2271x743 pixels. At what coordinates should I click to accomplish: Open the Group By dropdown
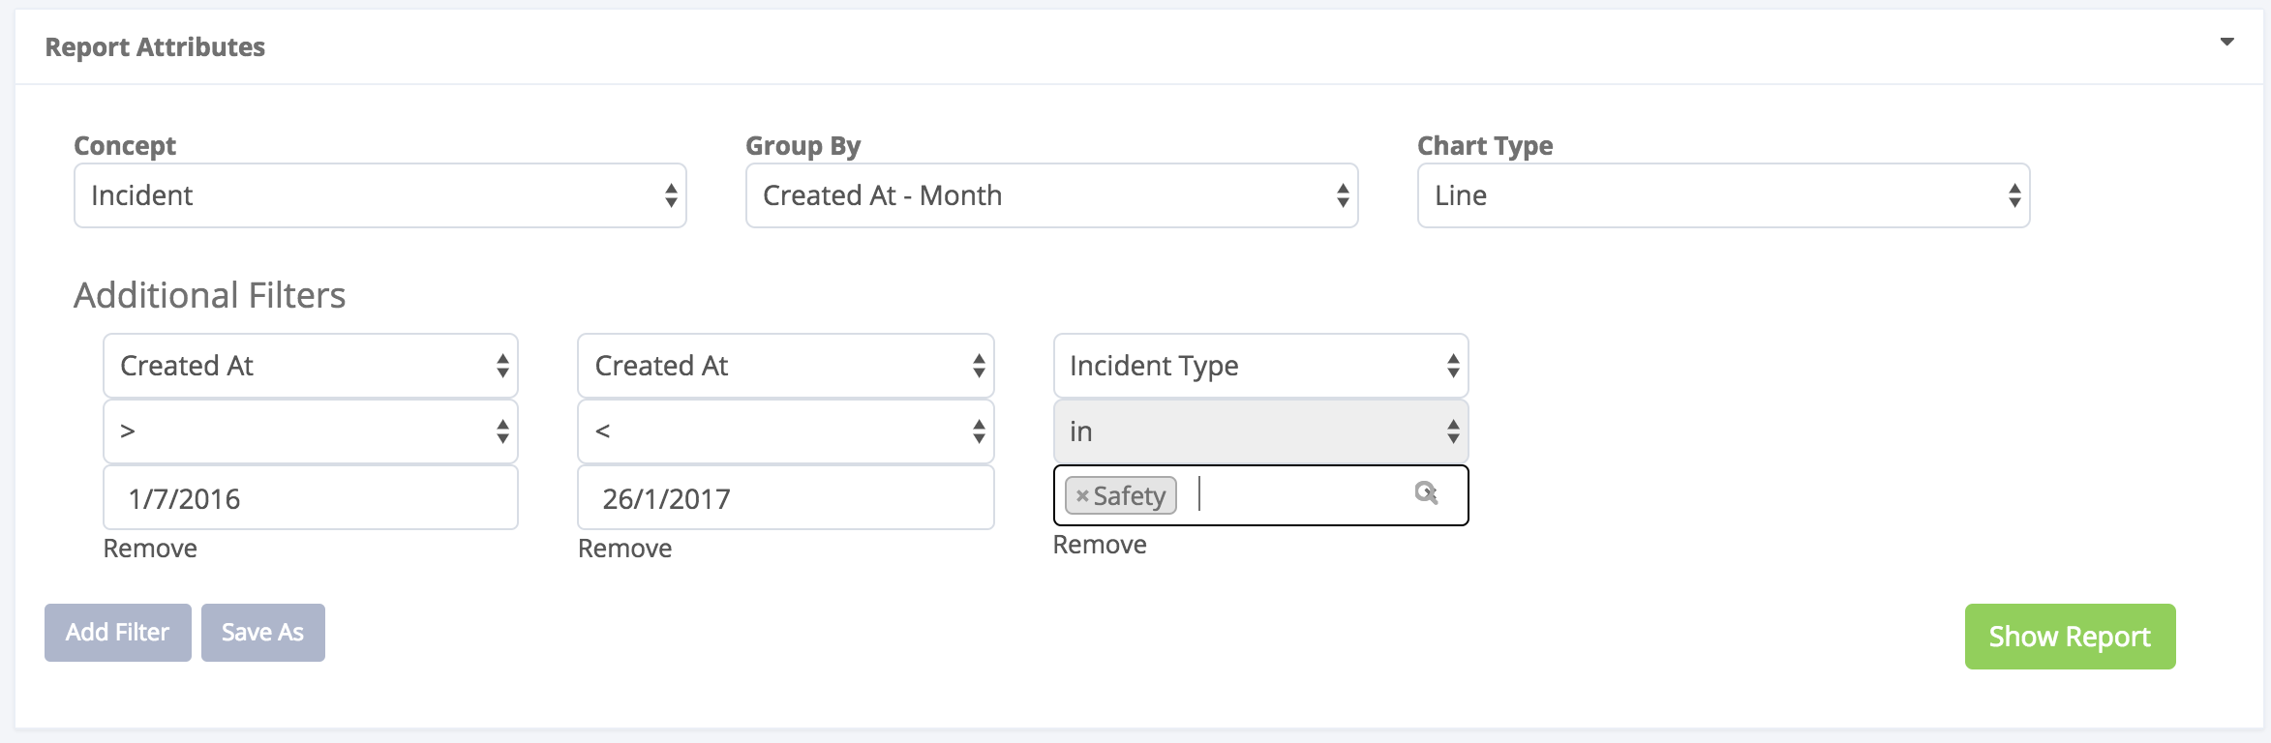click(1051, 195)
